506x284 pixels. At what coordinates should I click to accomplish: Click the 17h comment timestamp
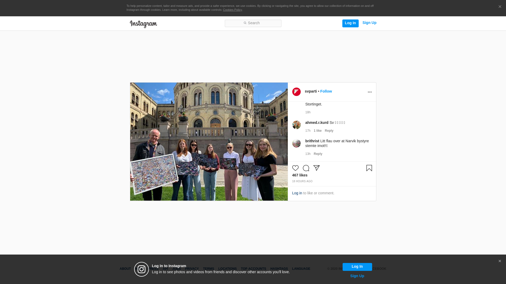[x=308, y=131]
